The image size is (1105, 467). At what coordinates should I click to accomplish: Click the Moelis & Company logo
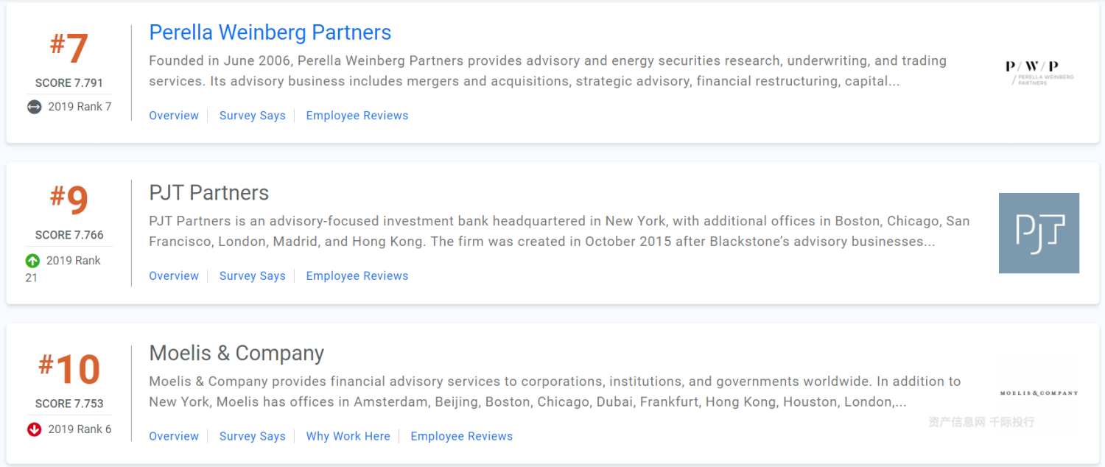click(1039, 393)
